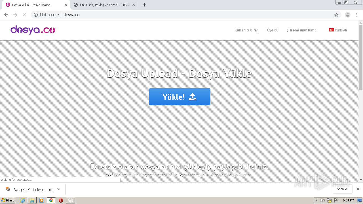Close the downloads bar

(x=358, y=189)
